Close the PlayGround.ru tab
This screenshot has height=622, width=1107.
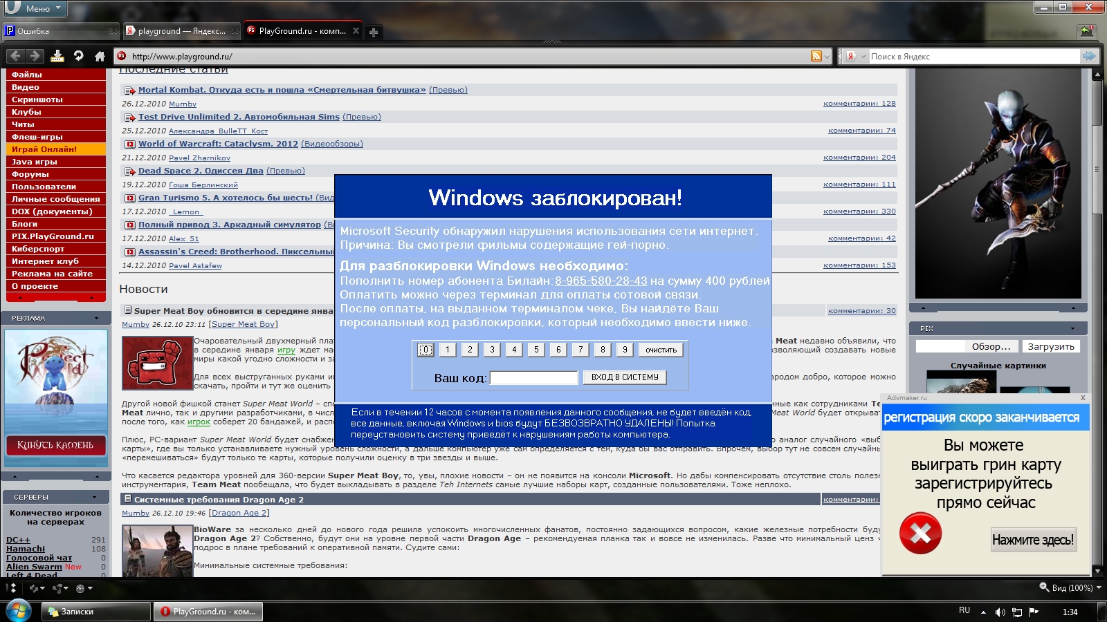(x=356, y=30)
